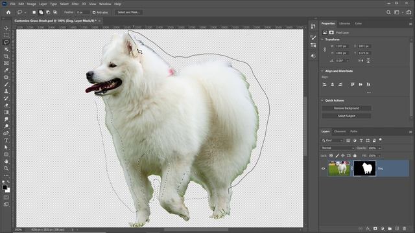415x233 pixels.
Task: Toggle lock transparent pixels
Action: 331,155
